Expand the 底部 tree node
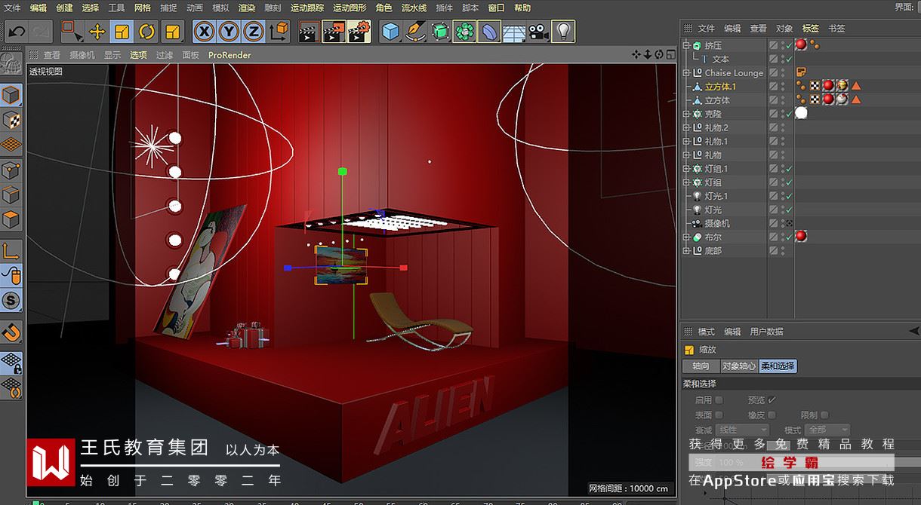The image size is (921, 505). 686,251
